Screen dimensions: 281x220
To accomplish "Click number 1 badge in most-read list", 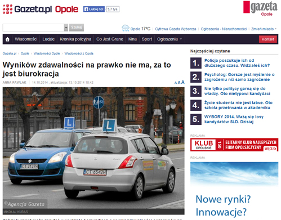I will coord(196,63).
